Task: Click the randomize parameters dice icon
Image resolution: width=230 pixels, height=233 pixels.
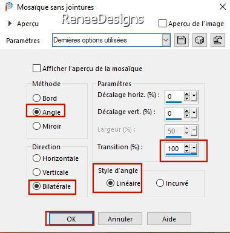Action: 200,40
